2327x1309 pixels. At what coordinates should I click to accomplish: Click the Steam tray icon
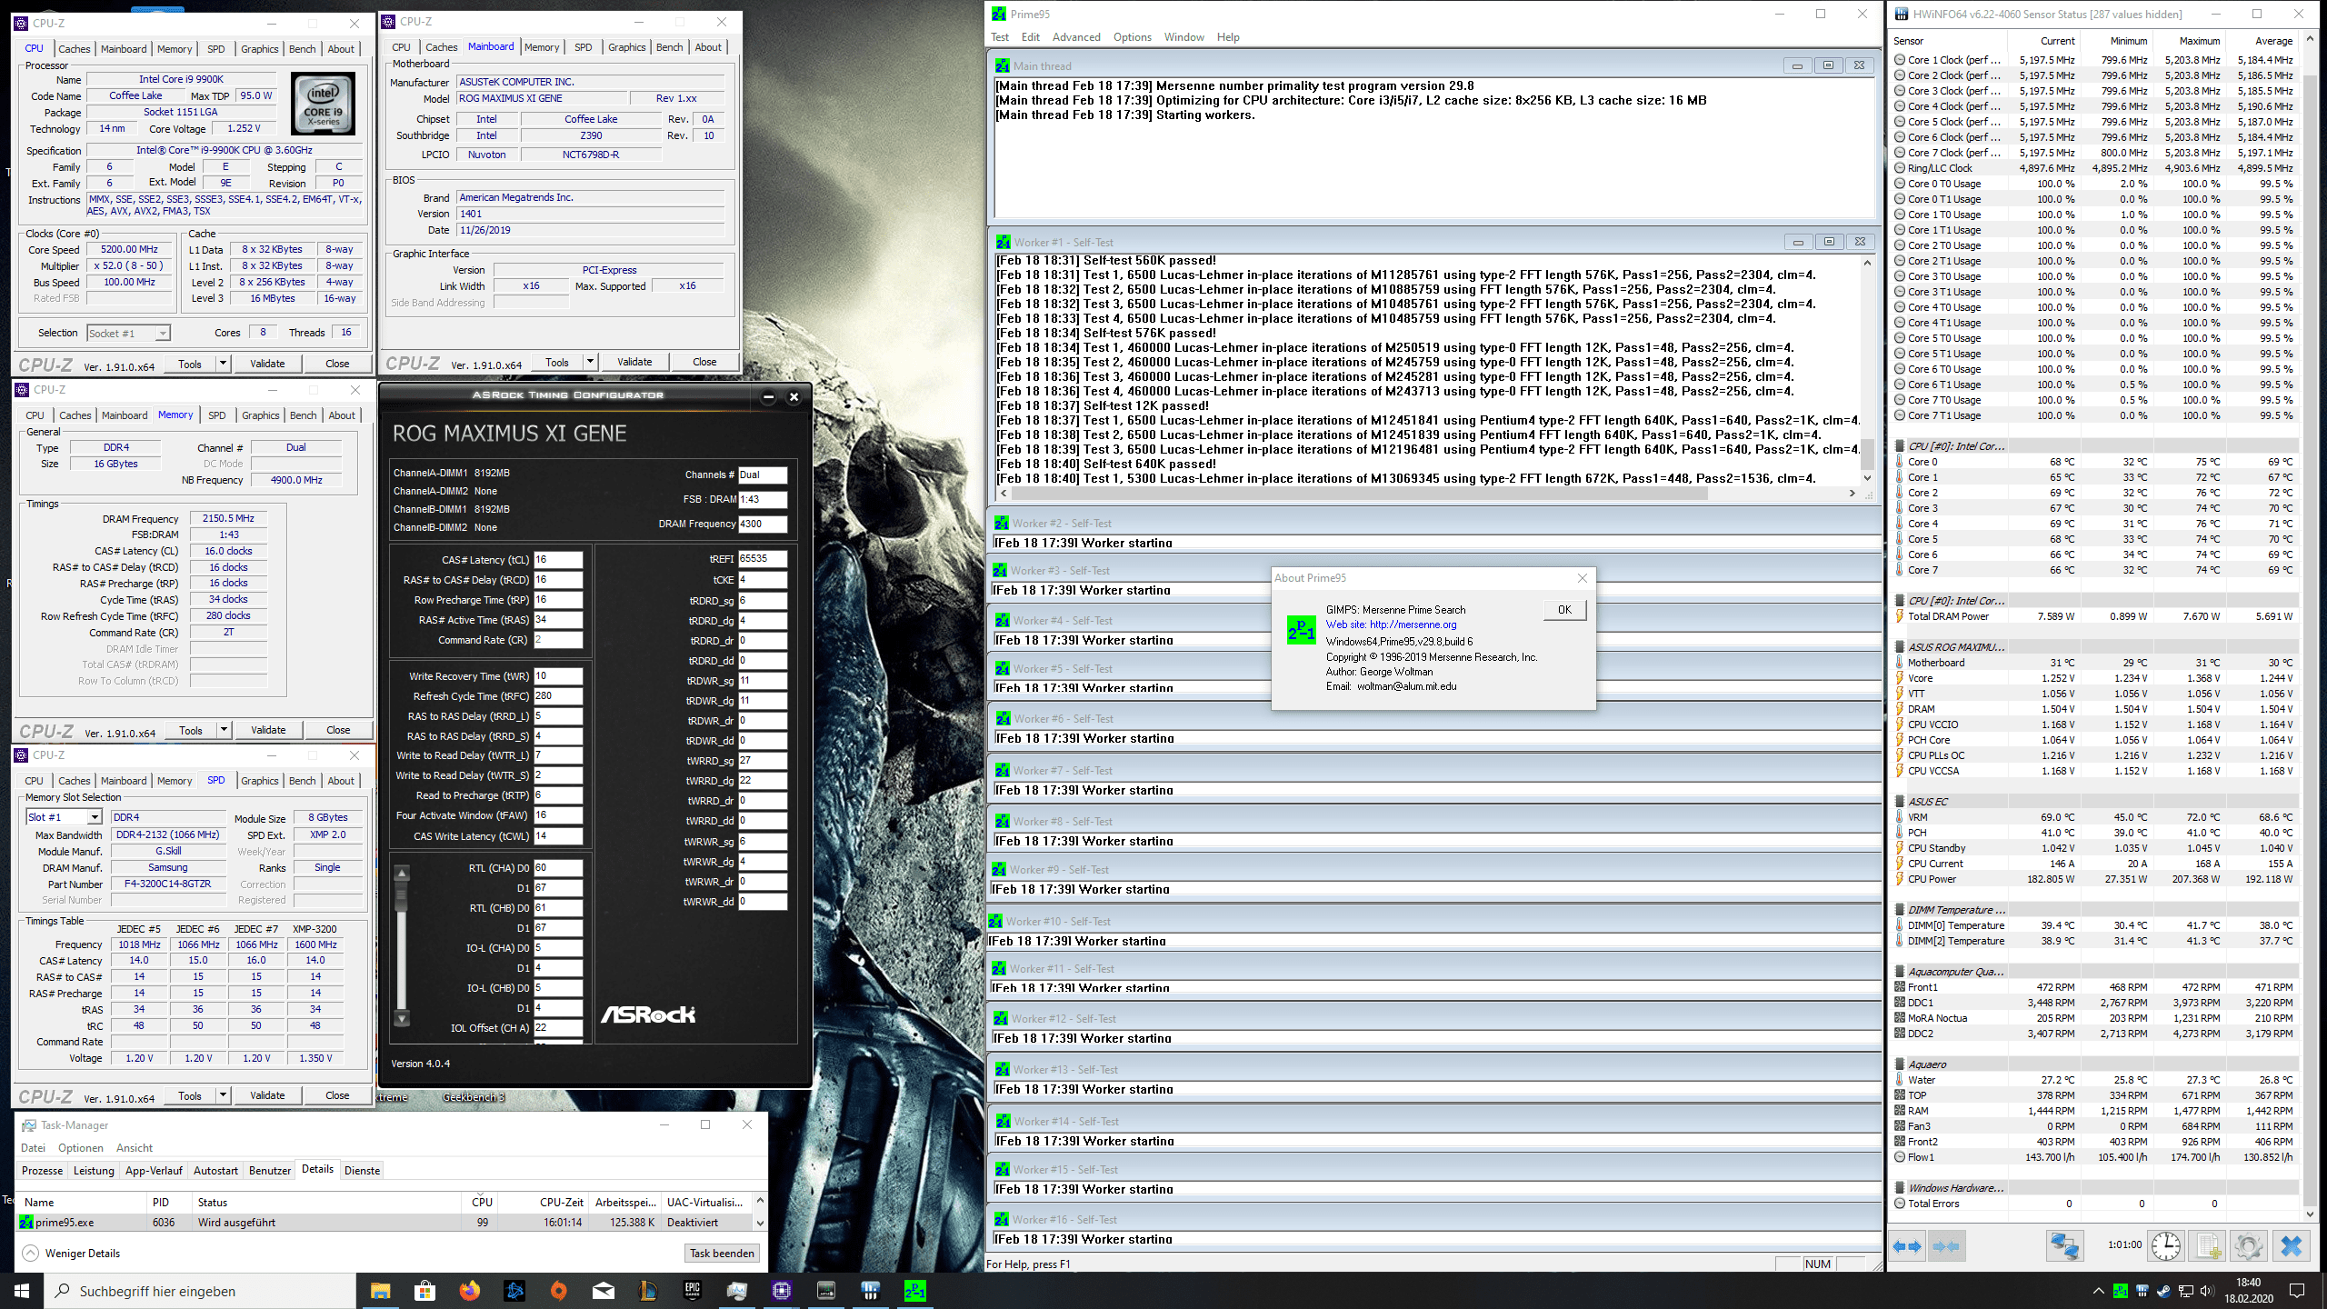coord(2163,1291)
